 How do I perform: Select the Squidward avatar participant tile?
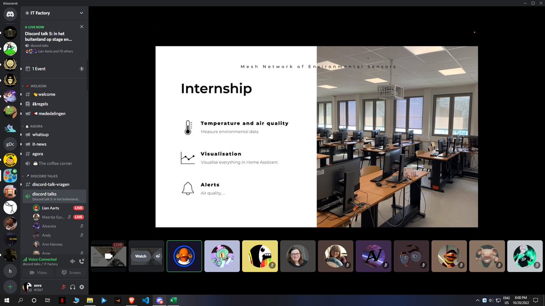[222, 256]
